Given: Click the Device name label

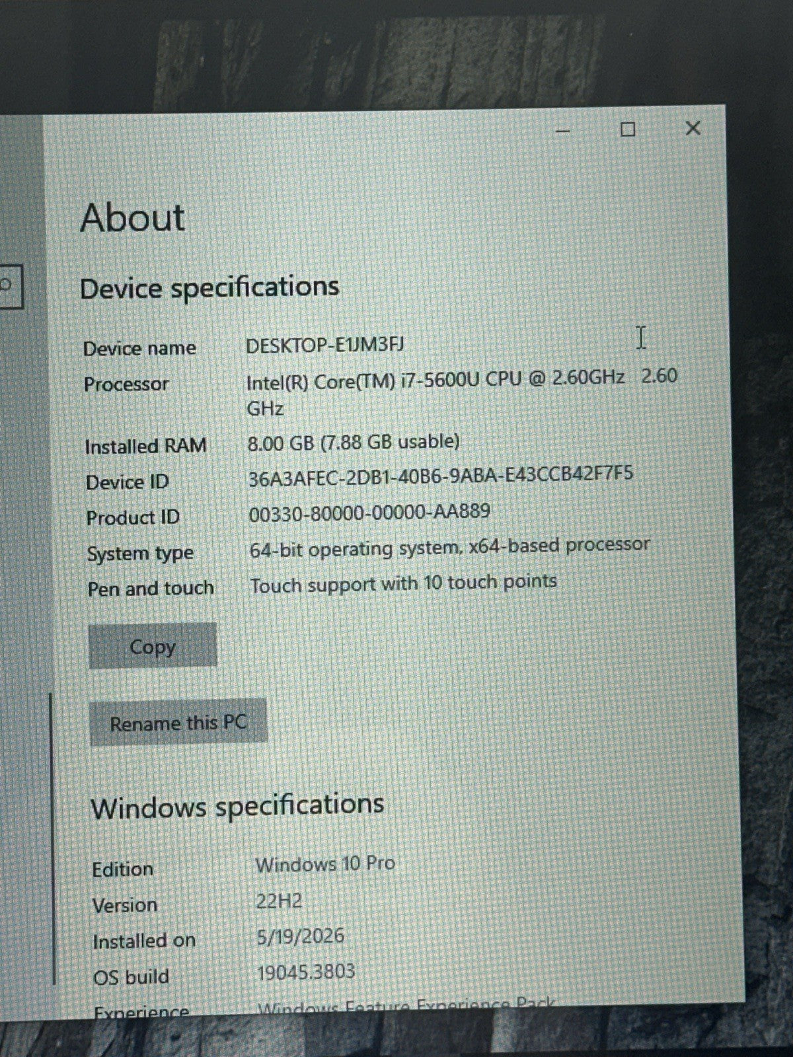Looking at the screenshot, I should point(139,348).
